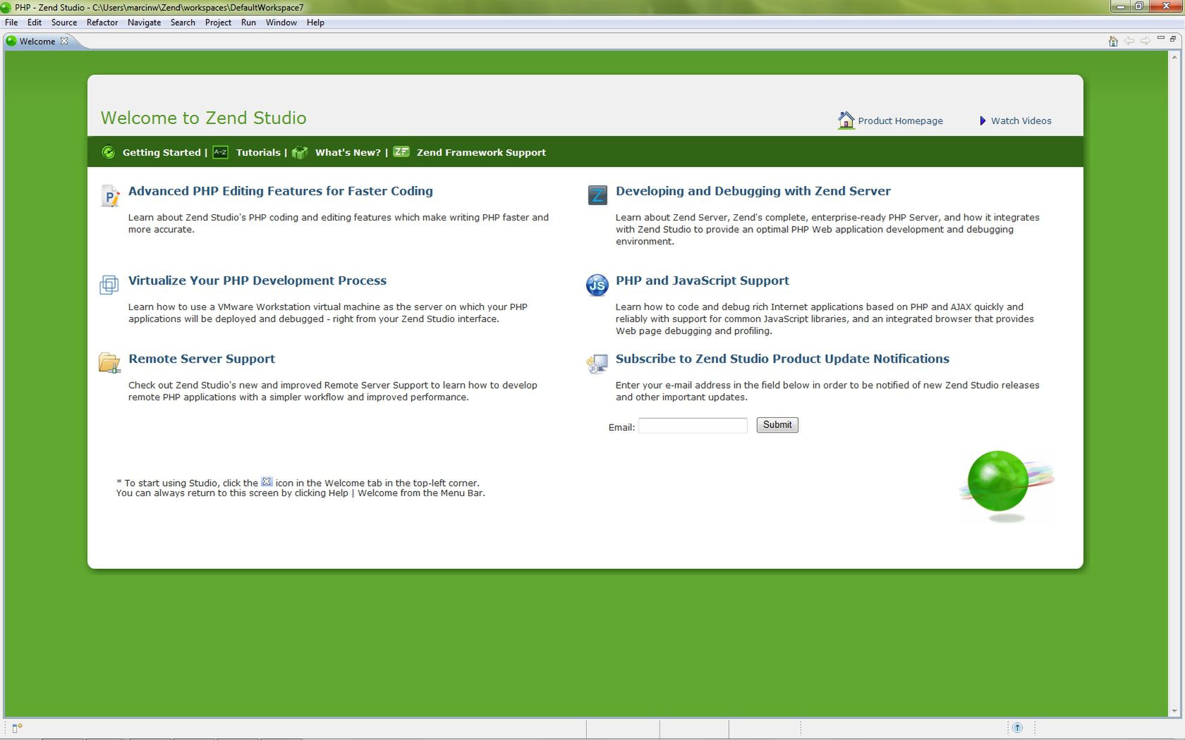Click the Tutorials A-Z icon
Viewport: 1185px width, 740px height.
pos(220,152)
